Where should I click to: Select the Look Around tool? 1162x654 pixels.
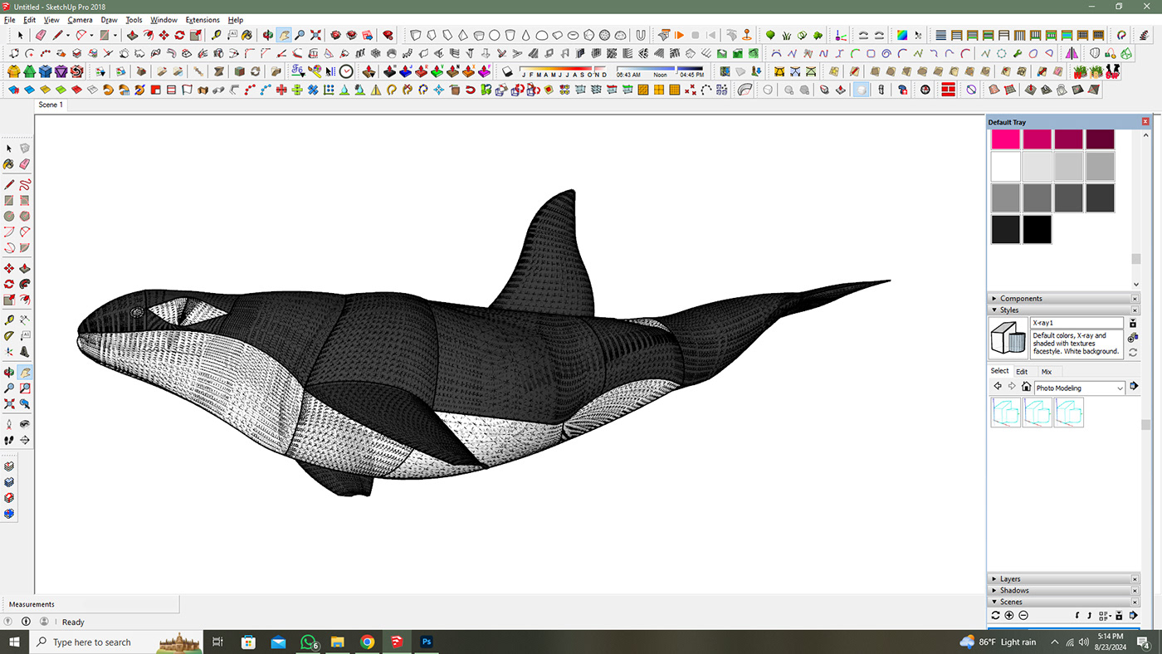pyautogui.click(x=23, y=423)
